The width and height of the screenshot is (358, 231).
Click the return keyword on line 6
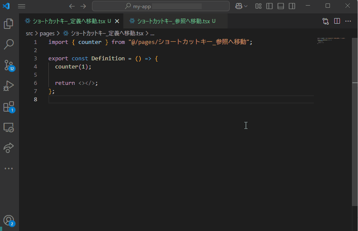(65, 83)
